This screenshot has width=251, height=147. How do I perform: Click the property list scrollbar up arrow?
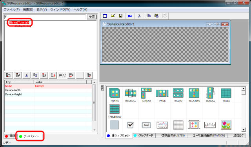click(x=94, y=82)
